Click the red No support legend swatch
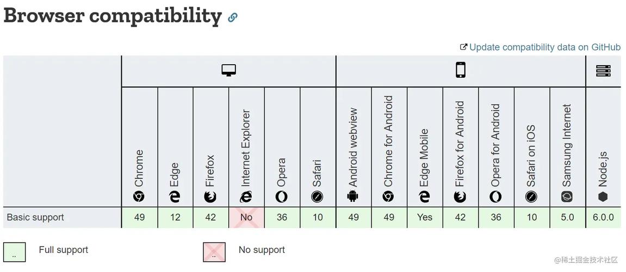The width and height of the screenshot is (626, 272). pos(214,252)
